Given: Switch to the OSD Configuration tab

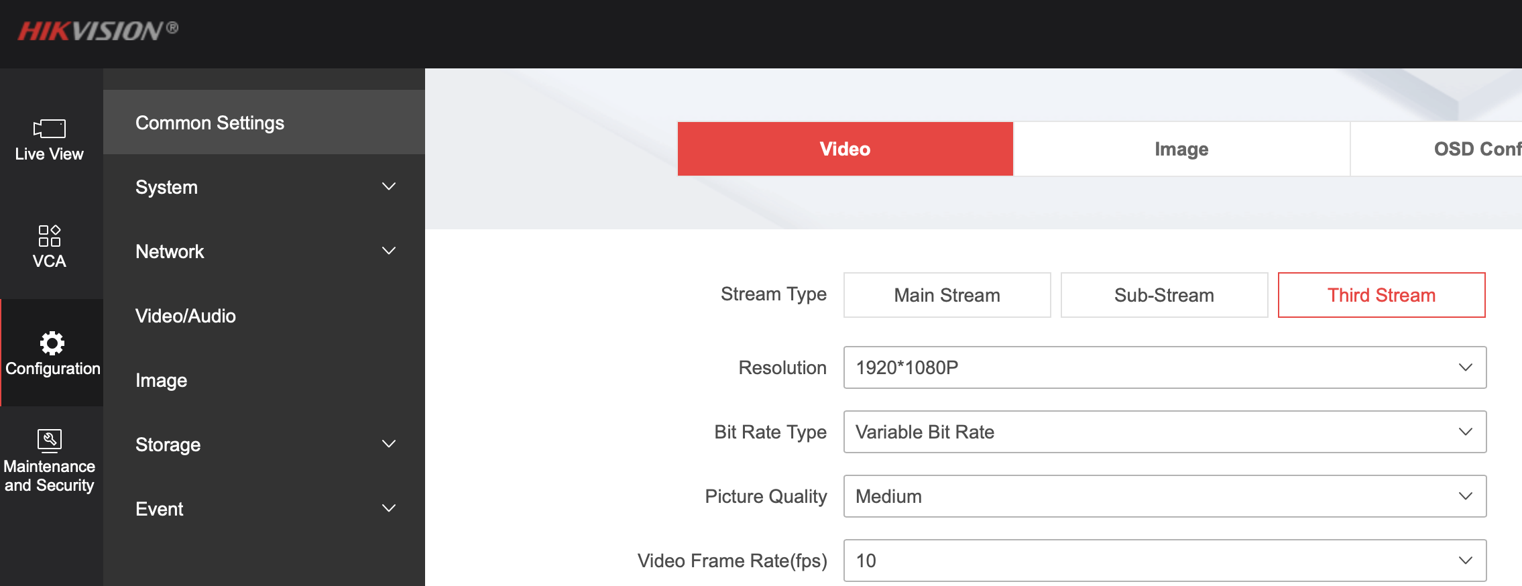Looking at the screenshot, I should (x=1475, y=149).
